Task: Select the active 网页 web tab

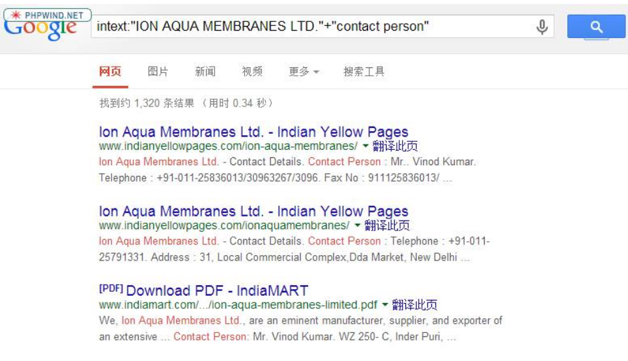Action: (x=110, y=72)
